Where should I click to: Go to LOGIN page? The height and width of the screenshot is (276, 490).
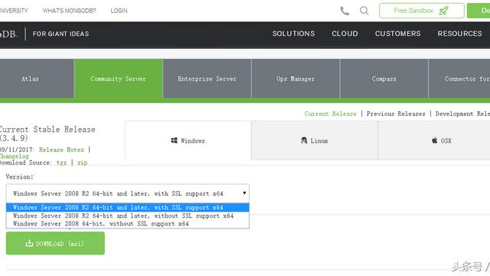[x=119, y=11]
